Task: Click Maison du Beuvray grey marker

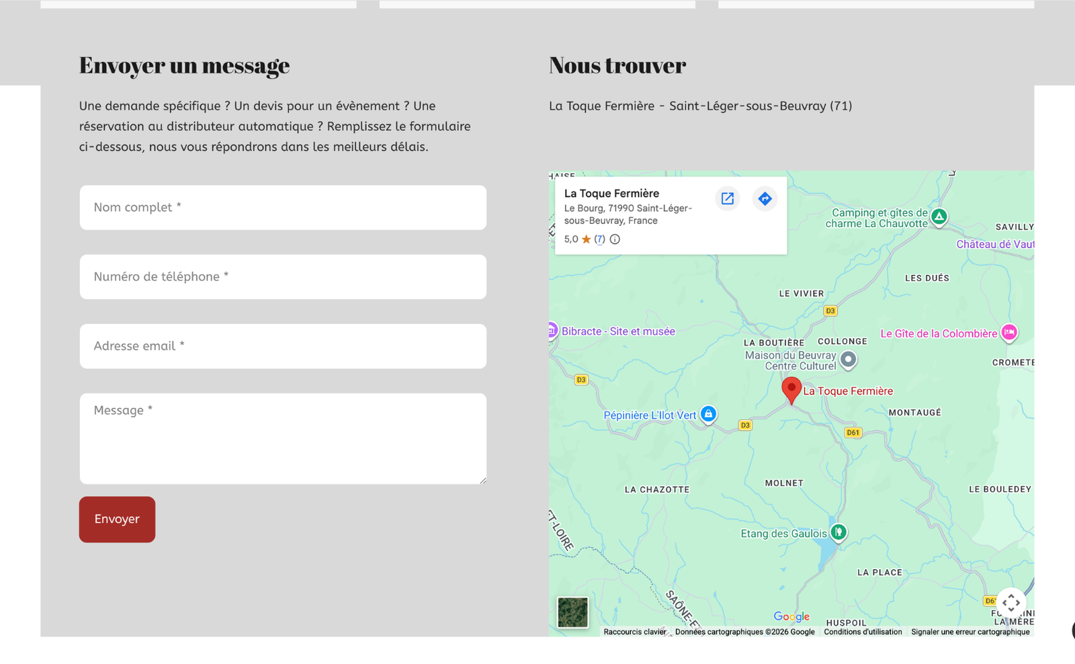Action: [849, 360]
